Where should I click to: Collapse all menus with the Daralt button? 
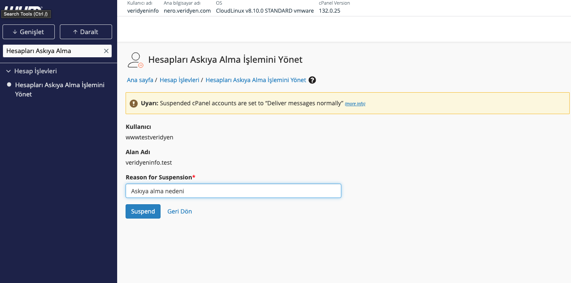tap(86, 32)
